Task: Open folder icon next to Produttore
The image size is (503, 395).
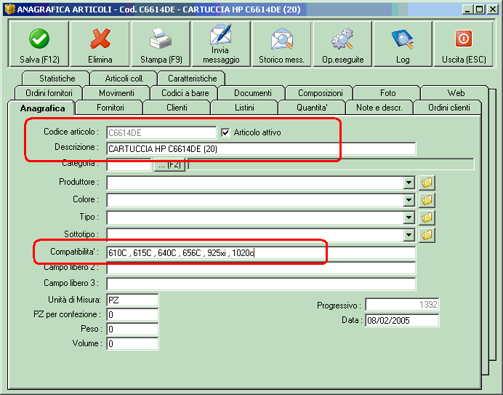Action: coord(427,183)
